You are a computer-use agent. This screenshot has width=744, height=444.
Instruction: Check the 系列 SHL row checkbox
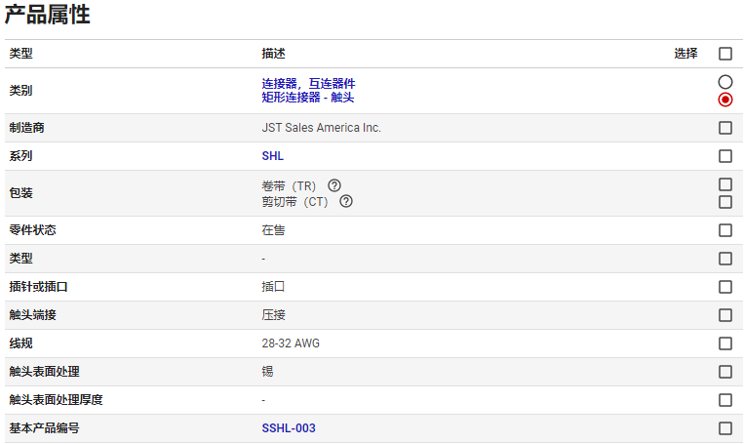724,156
